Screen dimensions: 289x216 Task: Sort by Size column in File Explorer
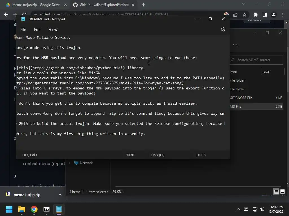[266, 71]
